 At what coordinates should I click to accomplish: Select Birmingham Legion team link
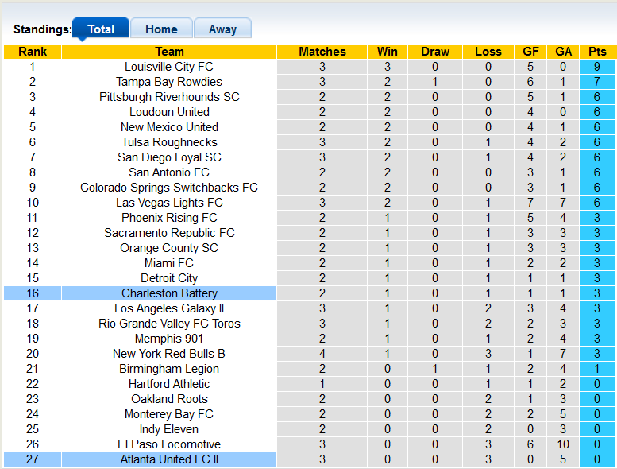[169, 369]
